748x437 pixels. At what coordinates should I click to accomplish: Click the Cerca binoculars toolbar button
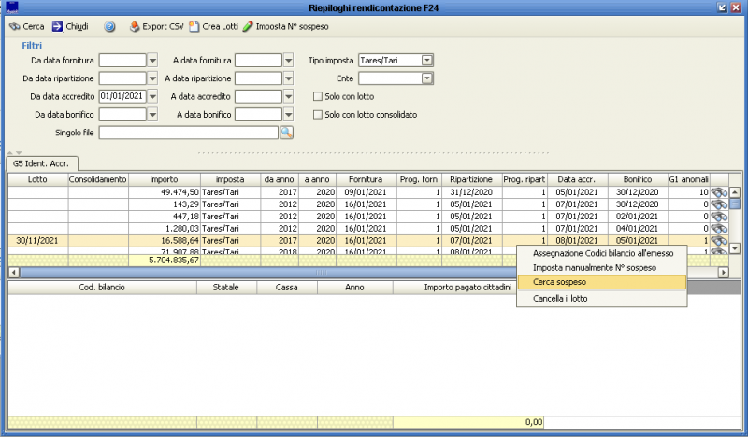[x=26, y=27]
